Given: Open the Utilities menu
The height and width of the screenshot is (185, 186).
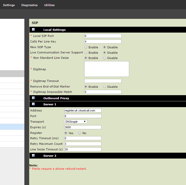Looking at the screenshot, I should pyautogui.click(x=49, y=5).
